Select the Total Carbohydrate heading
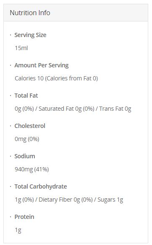 point(41,186)
